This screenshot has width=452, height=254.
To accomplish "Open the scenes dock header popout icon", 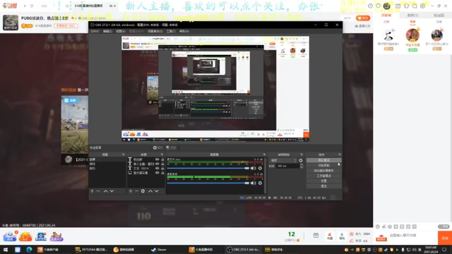I will click(124, 155).
